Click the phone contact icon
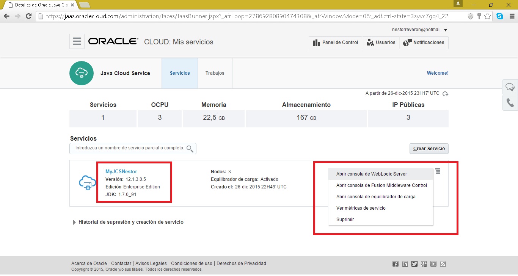 (510, 103)
